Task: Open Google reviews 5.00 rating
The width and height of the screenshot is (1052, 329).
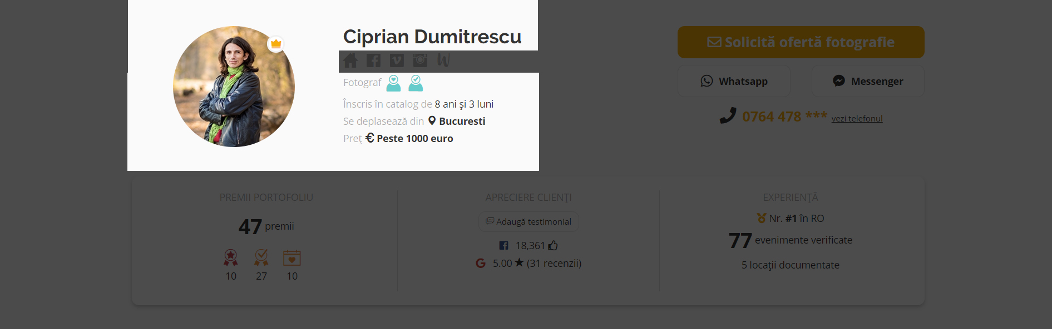Action: pos(529,264)
